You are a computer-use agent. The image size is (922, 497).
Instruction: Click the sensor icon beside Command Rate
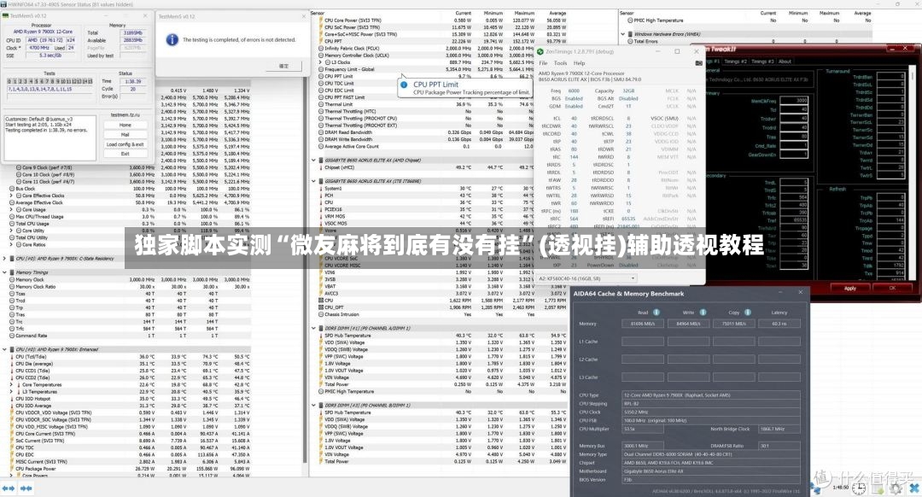[x=12, y=336]
